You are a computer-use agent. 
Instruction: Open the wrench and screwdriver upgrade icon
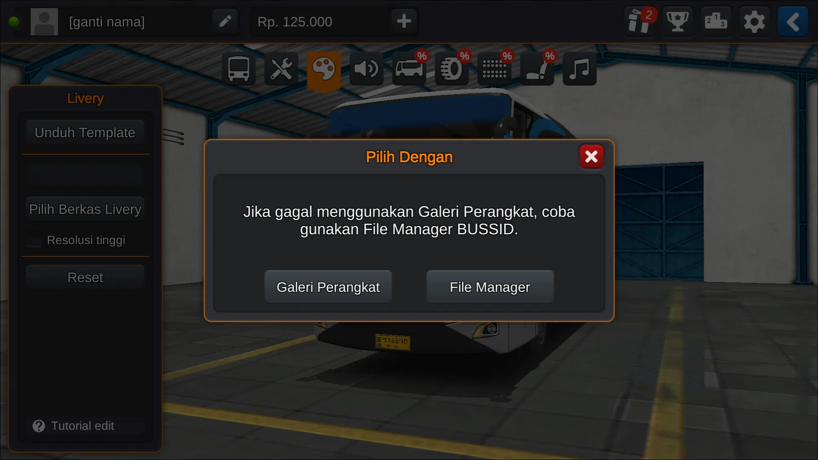[x=281, y=69]
